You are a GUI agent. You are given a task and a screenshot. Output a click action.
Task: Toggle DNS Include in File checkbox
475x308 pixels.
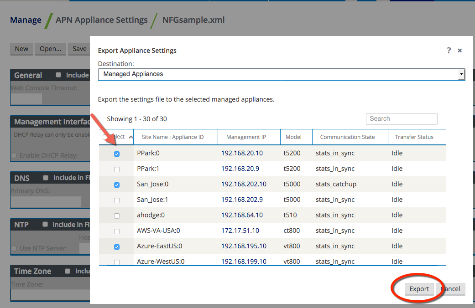(46, 178)
